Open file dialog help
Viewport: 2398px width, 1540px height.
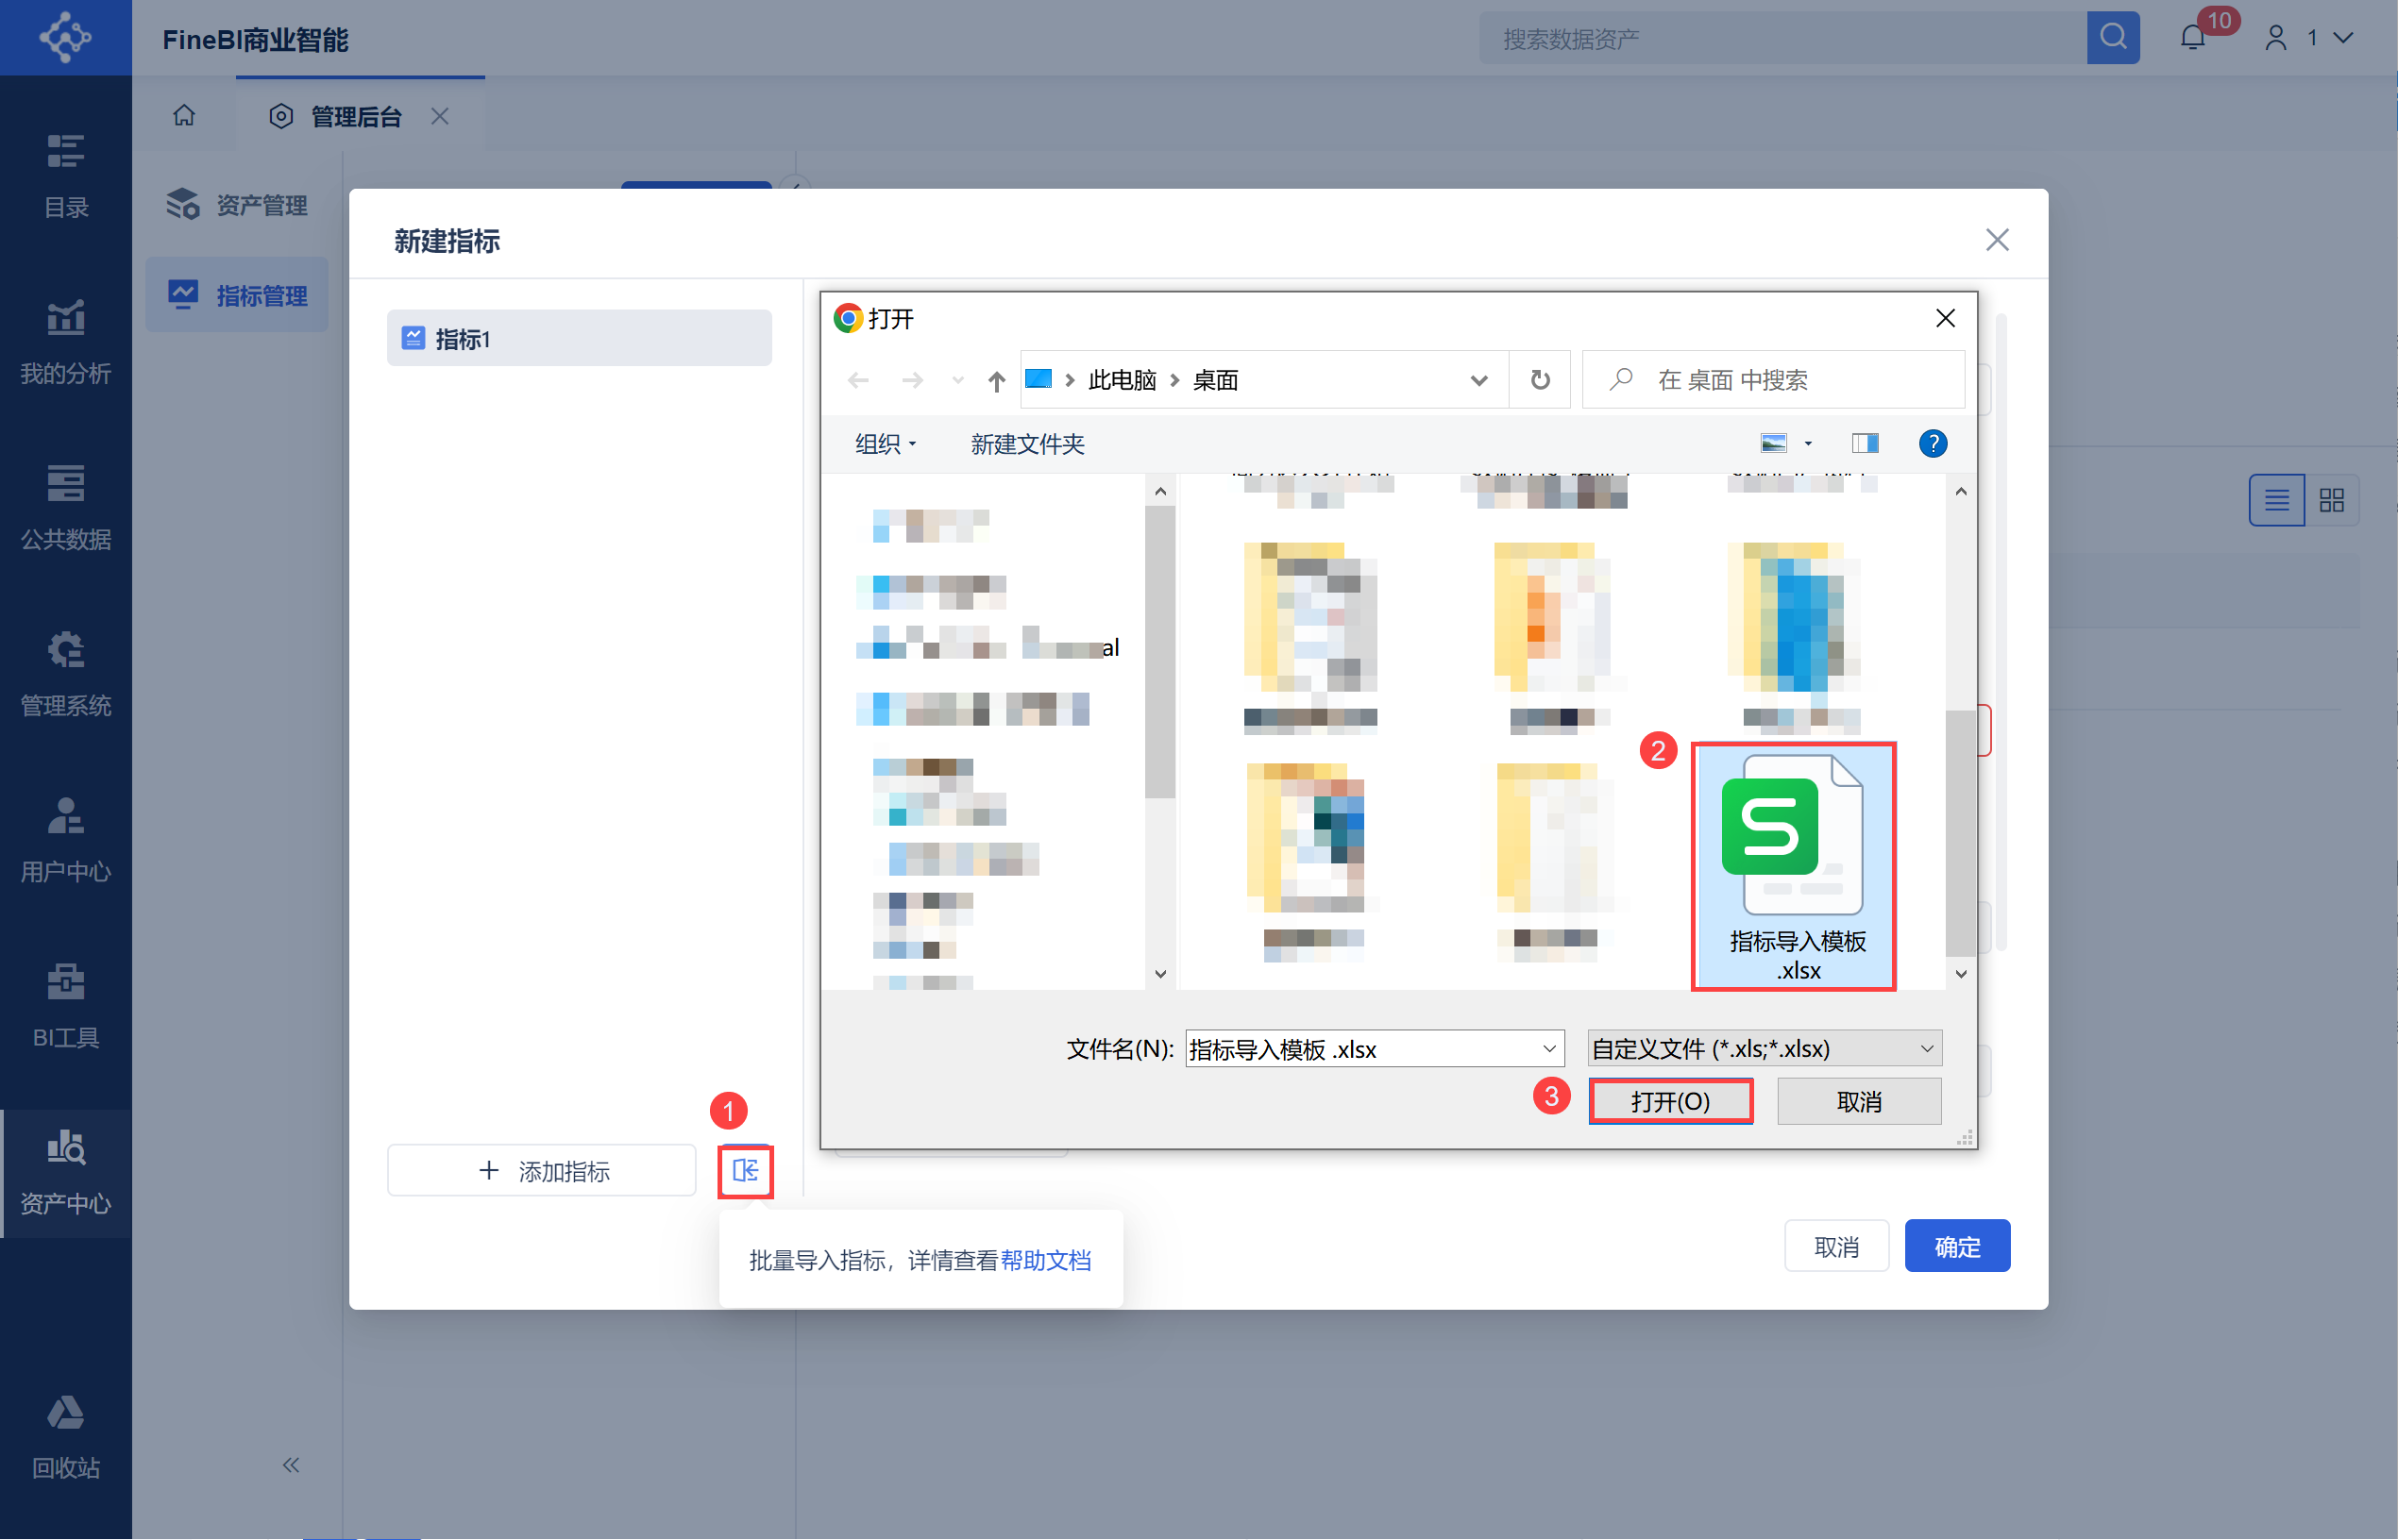point(1932,443)
